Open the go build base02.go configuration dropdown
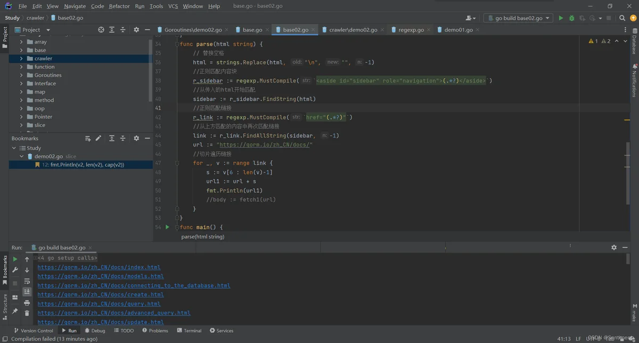 [x=518, y=18]
